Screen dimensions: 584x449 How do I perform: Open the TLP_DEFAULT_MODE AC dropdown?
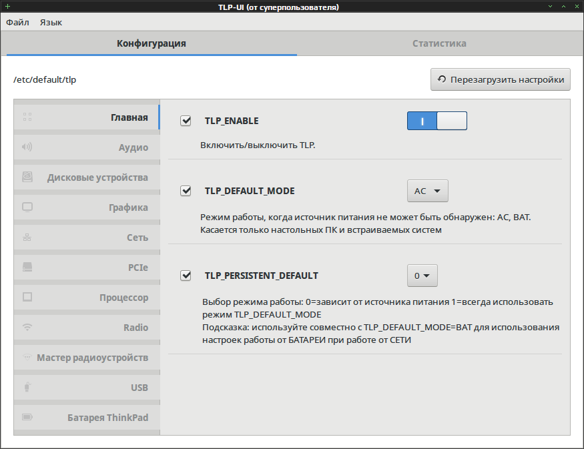pyautogui.click(x=428, y=191)
